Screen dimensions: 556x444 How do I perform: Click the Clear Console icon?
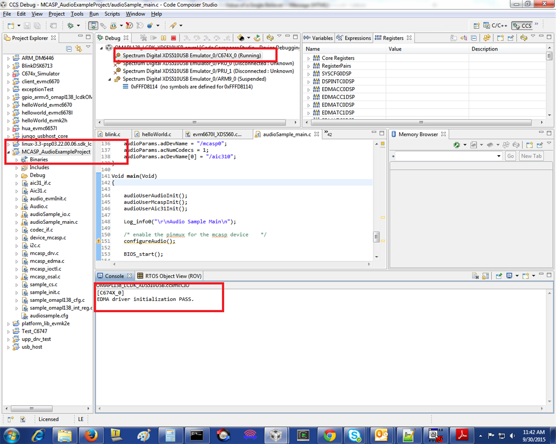[475, 276]
